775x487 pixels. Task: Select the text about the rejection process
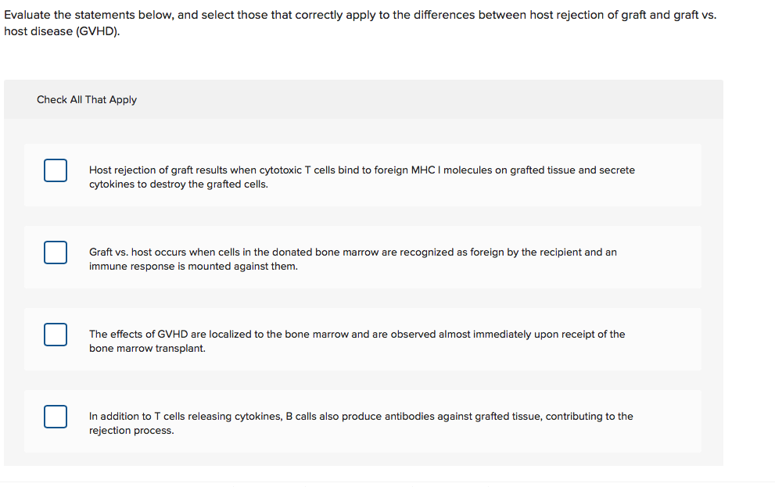tap(361, 423)
